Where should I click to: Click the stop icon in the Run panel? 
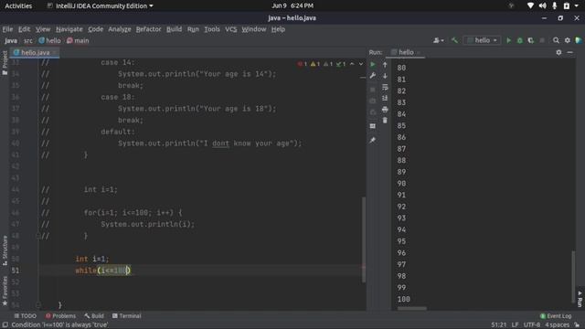372,90
